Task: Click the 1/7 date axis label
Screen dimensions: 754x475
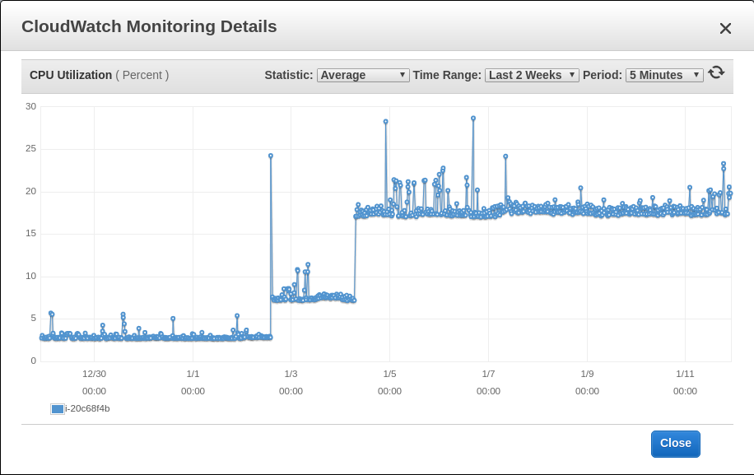Action: [x=488, y=374]
